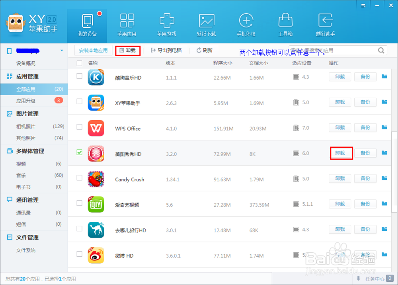This screenshot has width=398, height=285.
Task: Check the 爱奇艺视频 checkbox
Action: pyautogui.click(x=80, y=203)
